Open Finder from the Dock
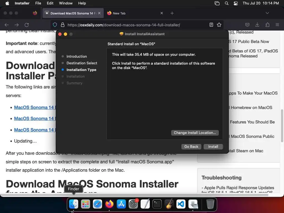The width and height of the screenshot is (284, 213). pyautogui.click(x=73, y=204)
